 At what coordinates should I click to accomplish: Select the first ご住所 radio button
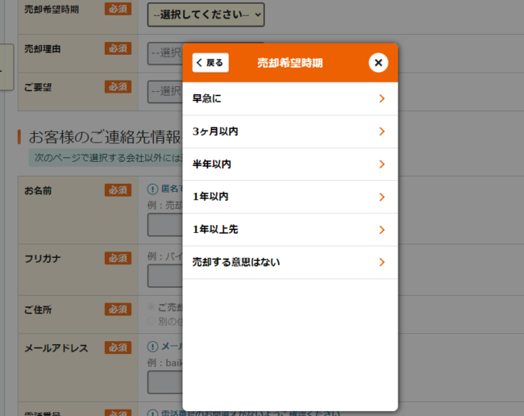152,307
